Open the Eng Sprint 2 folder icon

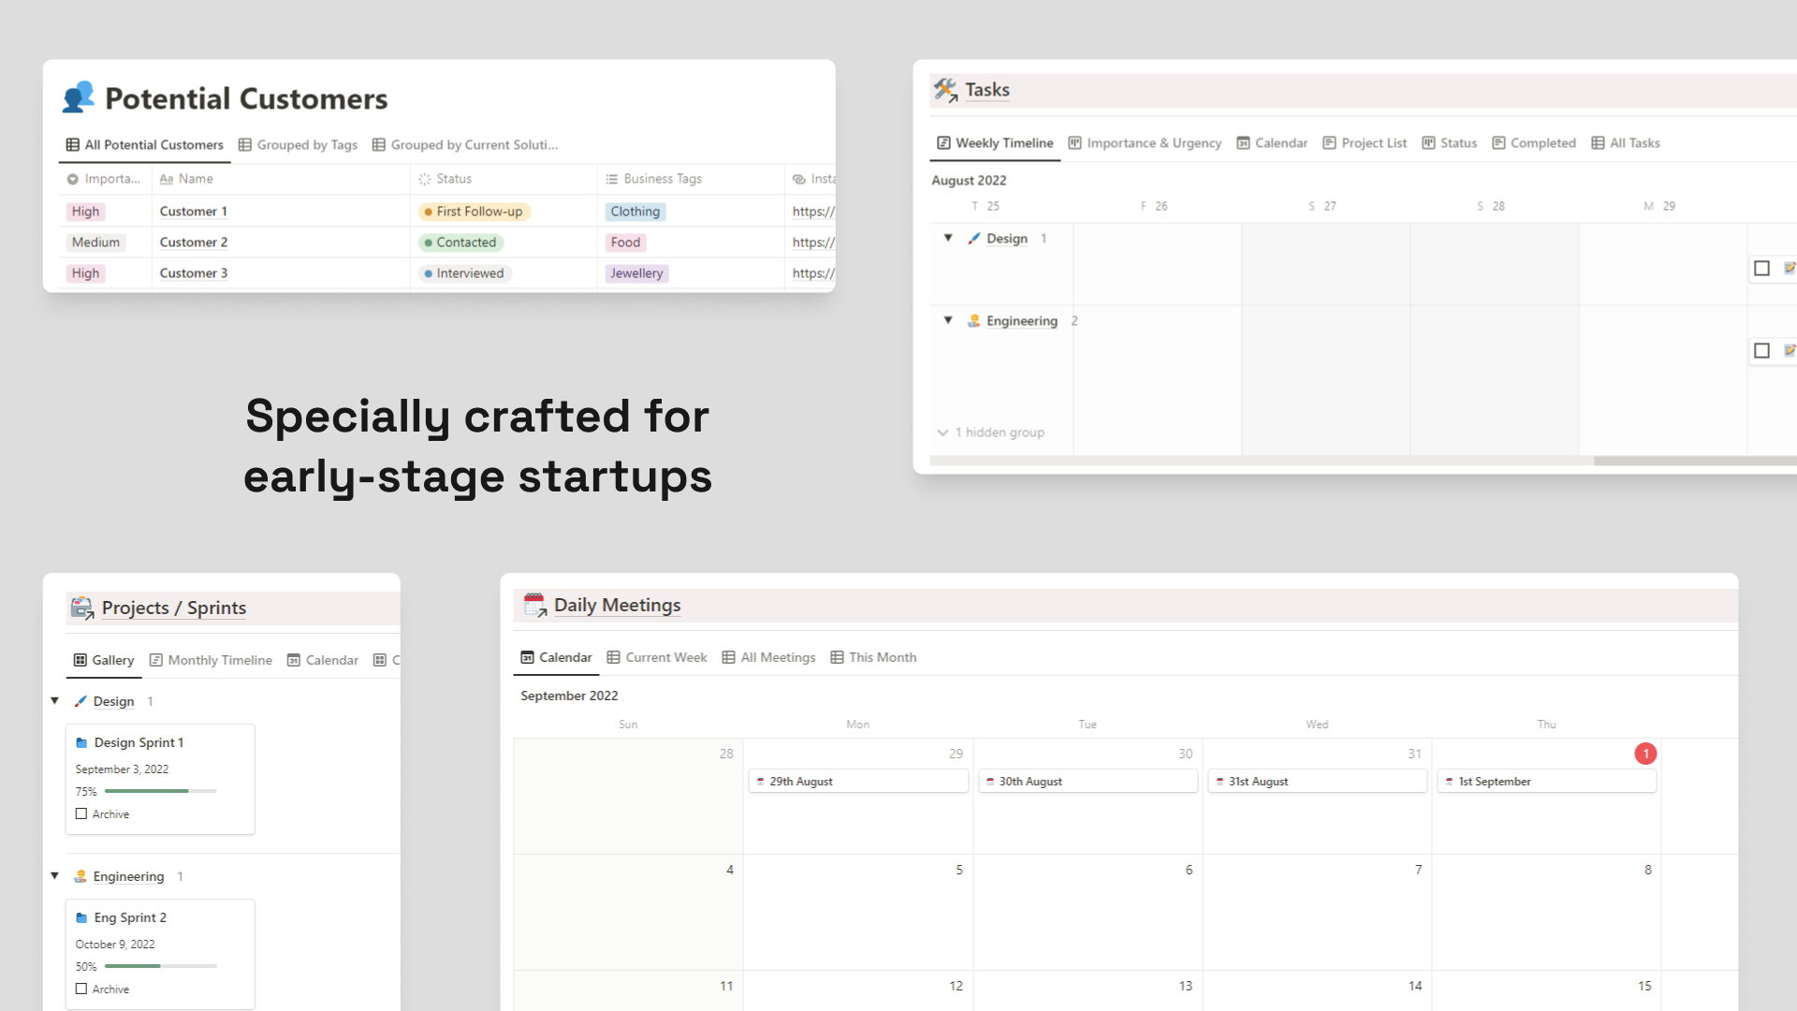click(81, 917)
